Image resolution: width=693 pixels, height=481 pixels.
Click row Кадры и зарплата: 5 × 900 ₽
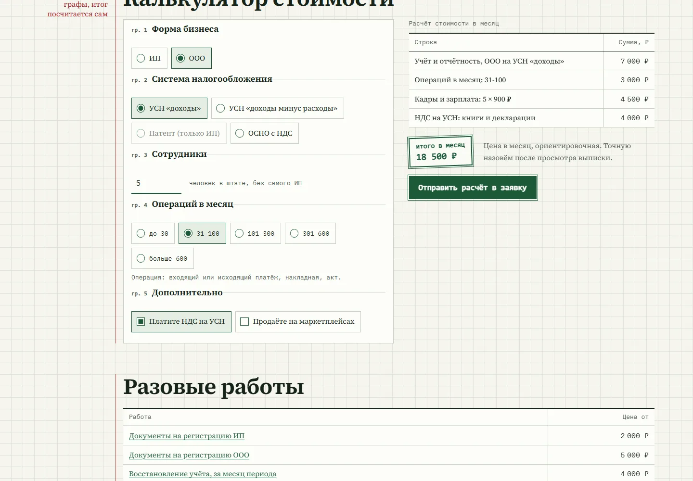point(531,99)
